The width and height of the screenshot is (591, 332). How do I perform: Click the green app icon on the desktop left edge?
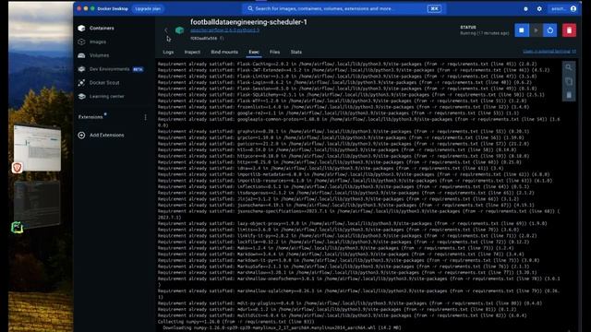[x=17, y=228]
